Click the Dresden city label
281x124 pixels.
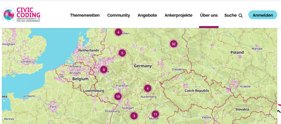(178, 69)
